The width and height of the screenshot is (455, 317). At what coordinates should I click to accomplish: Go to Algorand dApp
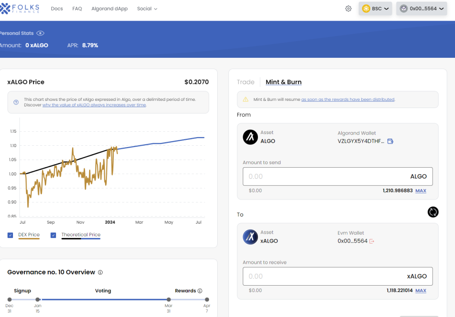[109, 9]
